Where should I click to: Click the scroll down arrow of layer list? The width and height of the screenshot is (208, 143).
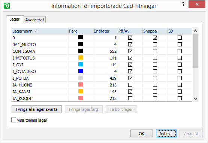195,99
